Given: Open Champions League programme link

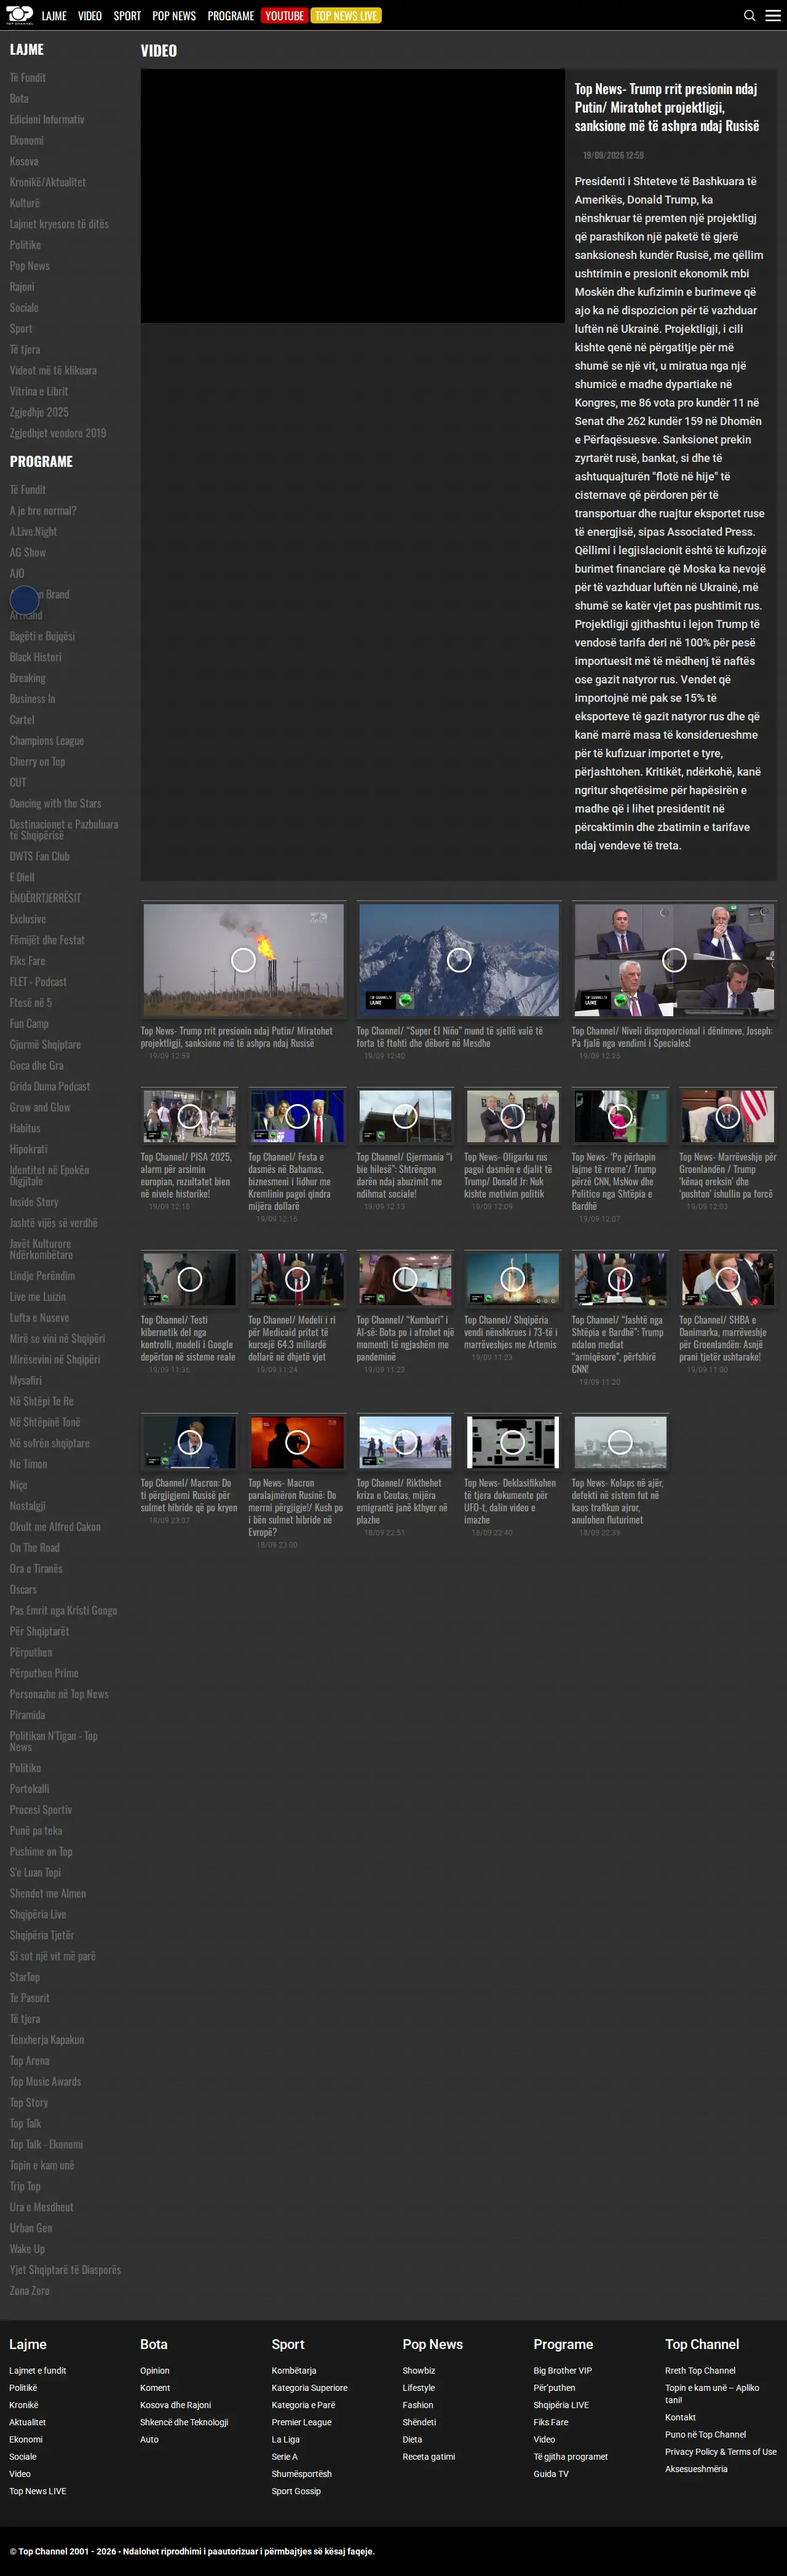Looking at the screenshot, I should pyautogui.click(x=47, y=741).
